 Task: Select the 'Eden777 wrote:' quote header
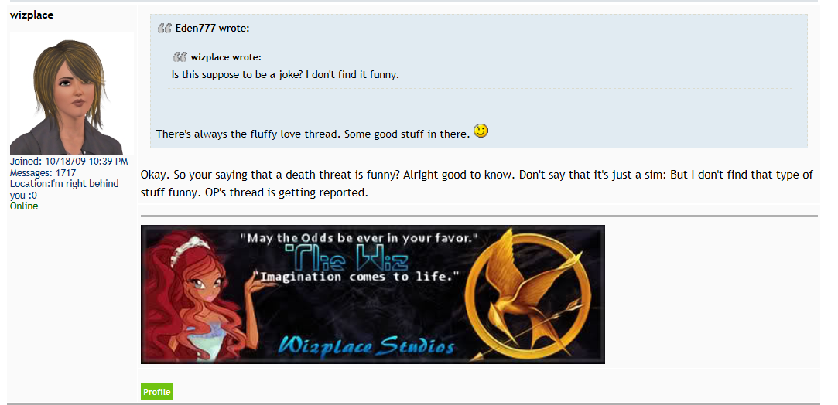click(212, 29)
